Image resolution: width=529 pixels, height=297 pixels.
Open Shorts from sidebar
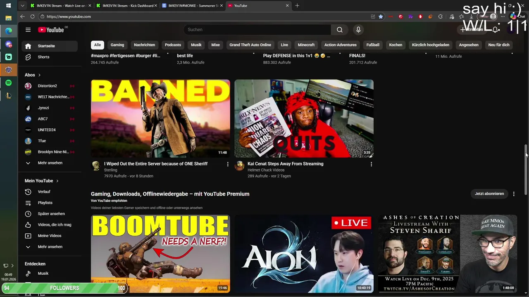coord(50,57)
